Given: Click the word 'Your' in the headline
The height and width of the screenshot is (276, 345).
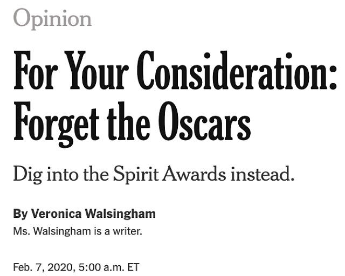Looking at the screenshot, I should pos(96,71).
